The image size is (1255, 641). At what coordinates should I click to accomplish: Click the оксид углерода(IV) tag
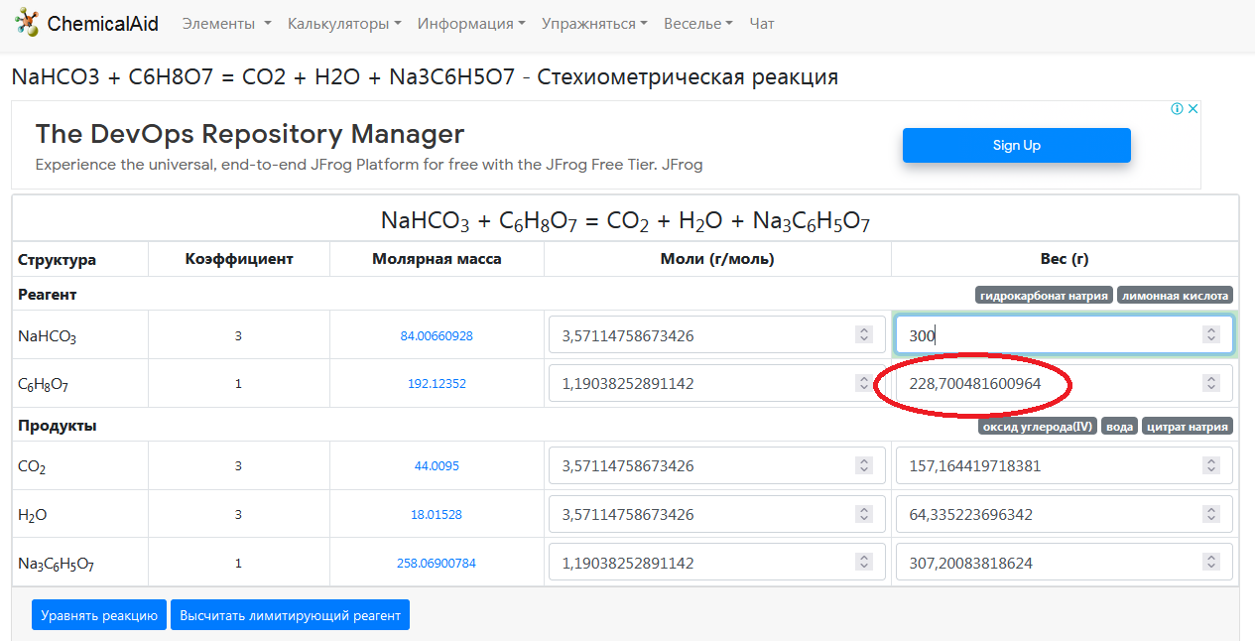tap(1038, 427)
